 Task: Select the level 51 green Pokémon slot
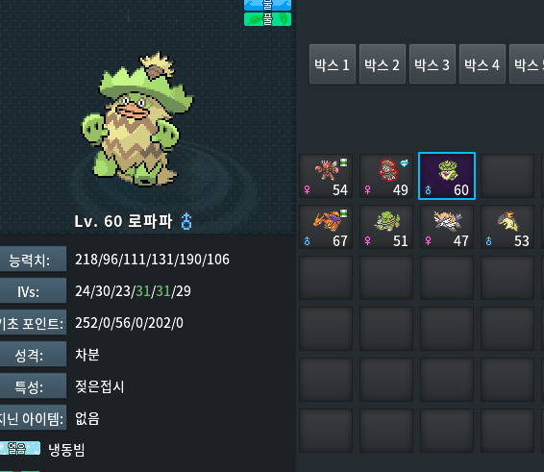386,227
